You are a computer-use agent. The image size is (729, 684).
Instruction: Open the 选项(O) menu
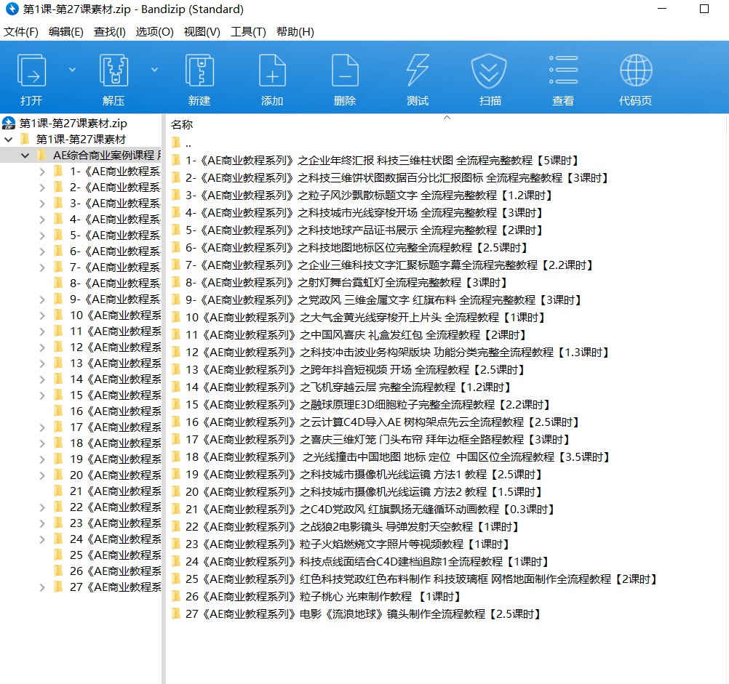pyautogui.click(x=155, y=31)
